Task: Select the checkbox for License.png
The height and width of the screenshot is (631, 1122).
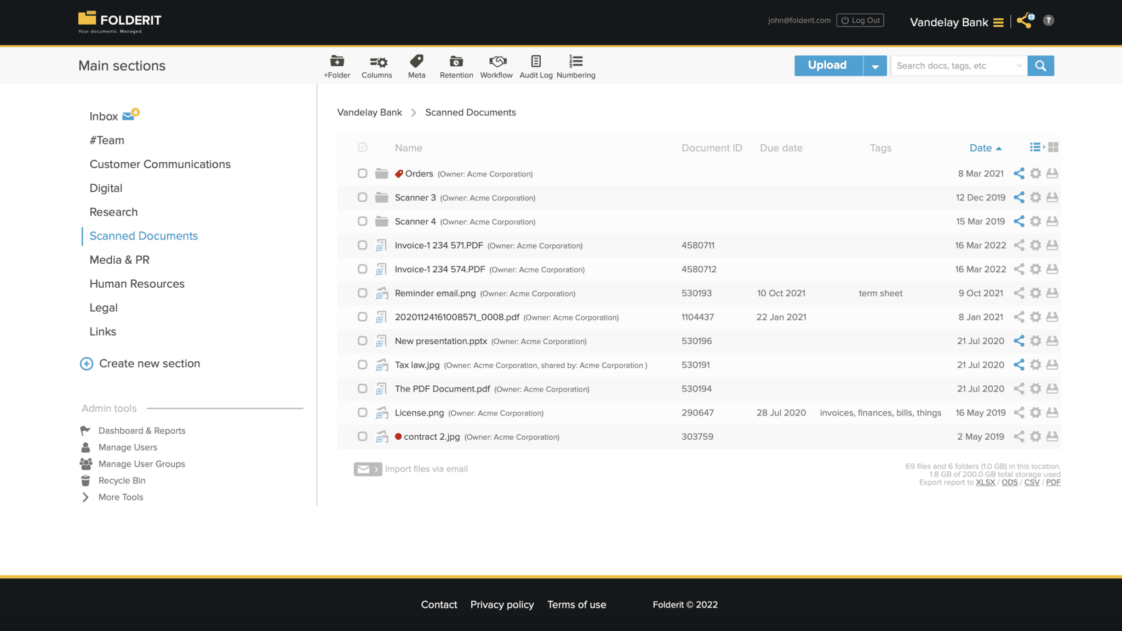Action: coord(362,412)
